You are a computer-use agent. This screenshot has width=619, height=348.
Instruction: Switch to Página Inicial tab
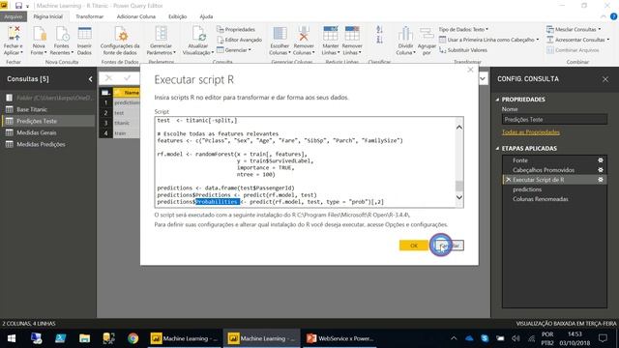48,16
